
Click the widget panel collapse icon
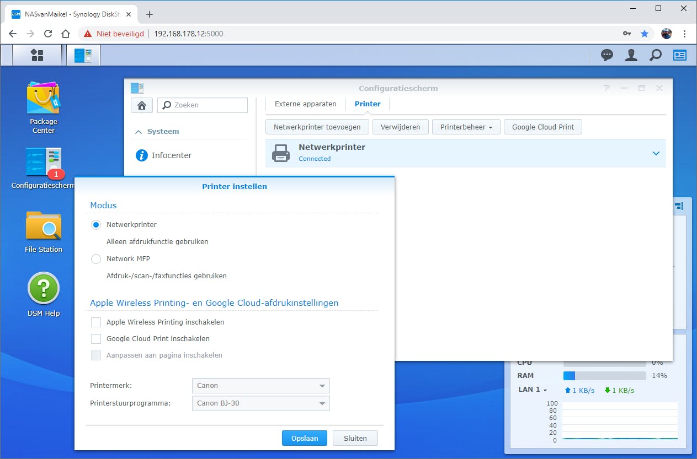(x=679, y=206)
